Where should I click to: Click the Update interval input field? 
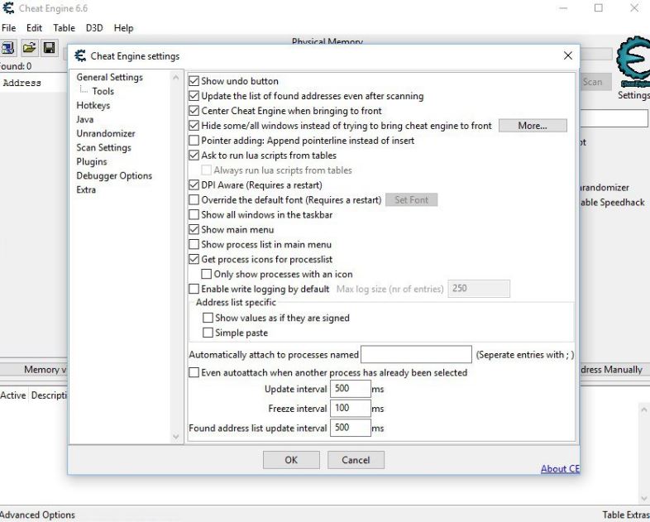click(x=351, y=389)
